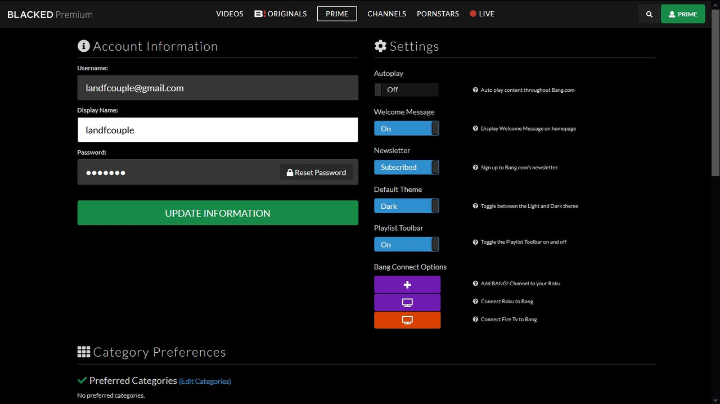Screen dimensions: 720x404
Task: Turn off the Playlist Toolbar switch
Action: coord(406,244)
